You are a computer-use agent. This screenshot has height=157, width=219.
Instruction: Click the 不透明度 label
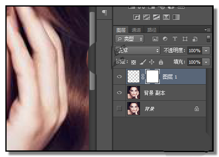pyautogui.click(x=174, y=50)
